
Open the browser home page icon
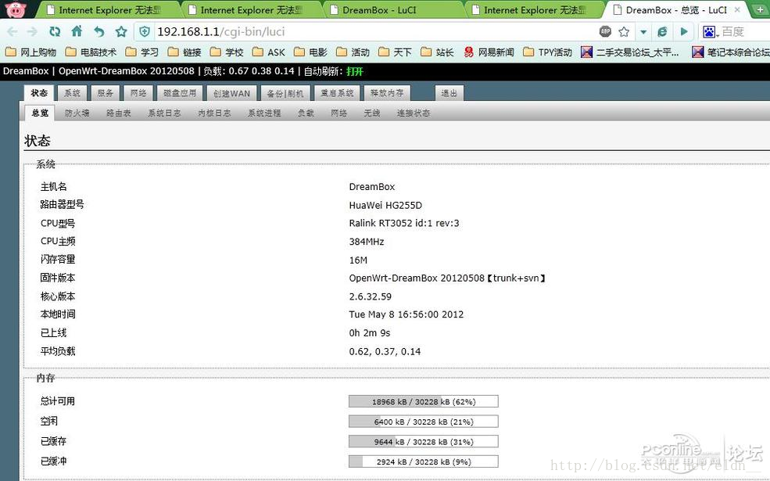pos(77,31)
